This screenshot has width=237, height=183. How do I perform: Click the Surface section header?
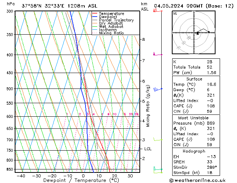(x=199, y=79)
